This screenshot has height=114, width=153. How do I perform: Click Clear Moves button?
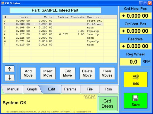click(107, 73)
